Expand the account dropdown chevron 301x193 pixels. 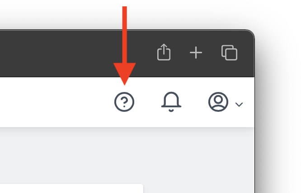pyautogui.click(x=239, y=104)
